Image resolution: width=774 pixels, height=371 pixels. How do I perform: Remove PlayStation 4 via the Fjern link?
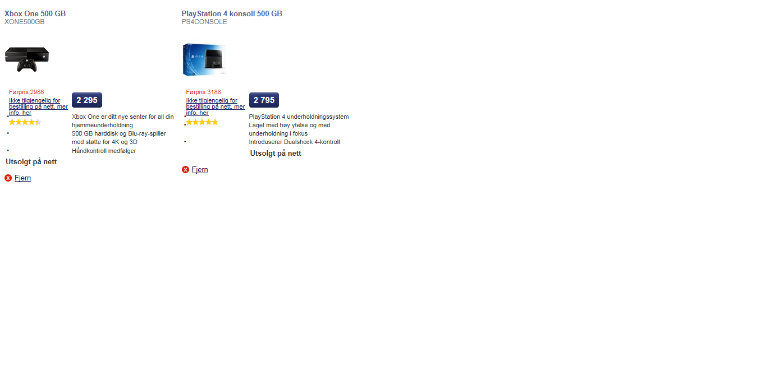click(x=200, y=170)
